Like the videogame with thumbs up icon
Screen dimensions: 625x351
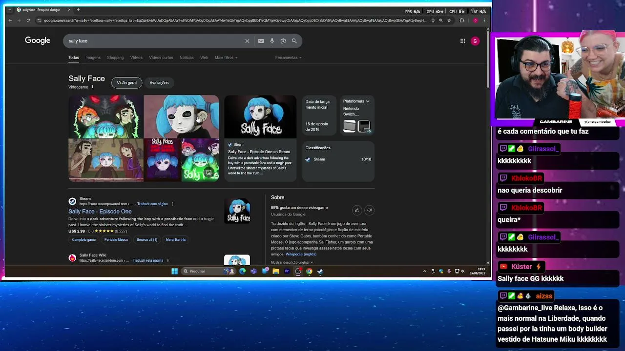tap(357, 210)
